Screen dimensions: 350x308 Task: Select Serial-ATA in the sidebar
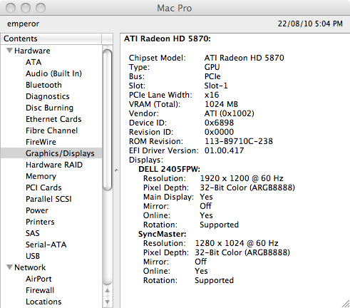click(x=46, y=245)
